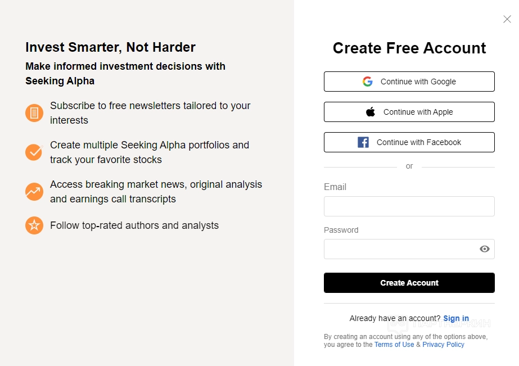Click the orange star authors icon
The width and height of the screenshot is (519, 366).
pos(34,225)
